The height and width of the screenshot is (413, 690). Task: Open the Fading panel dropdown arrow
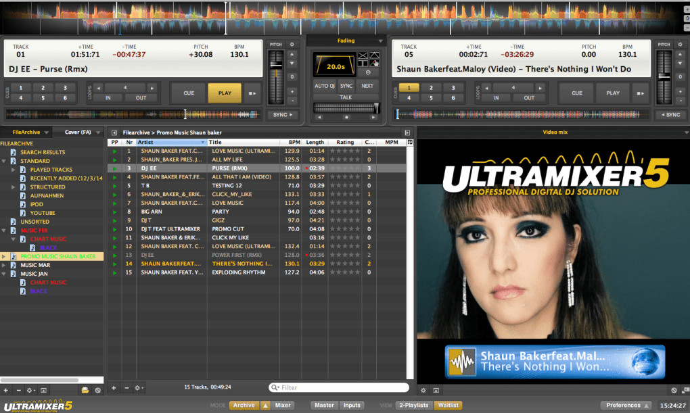pyautogui.click(x=381, y=41)
